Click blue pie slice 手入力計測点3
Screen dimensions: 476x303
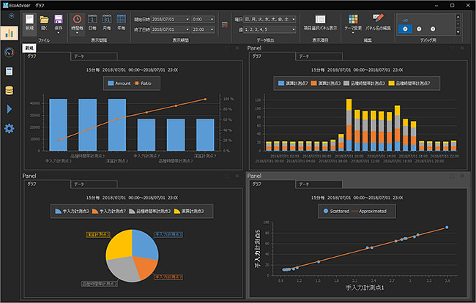[144, 247]
